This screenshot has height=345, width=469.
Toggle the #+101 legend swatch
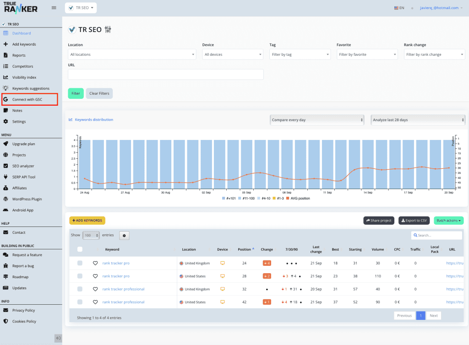point(224,198)
